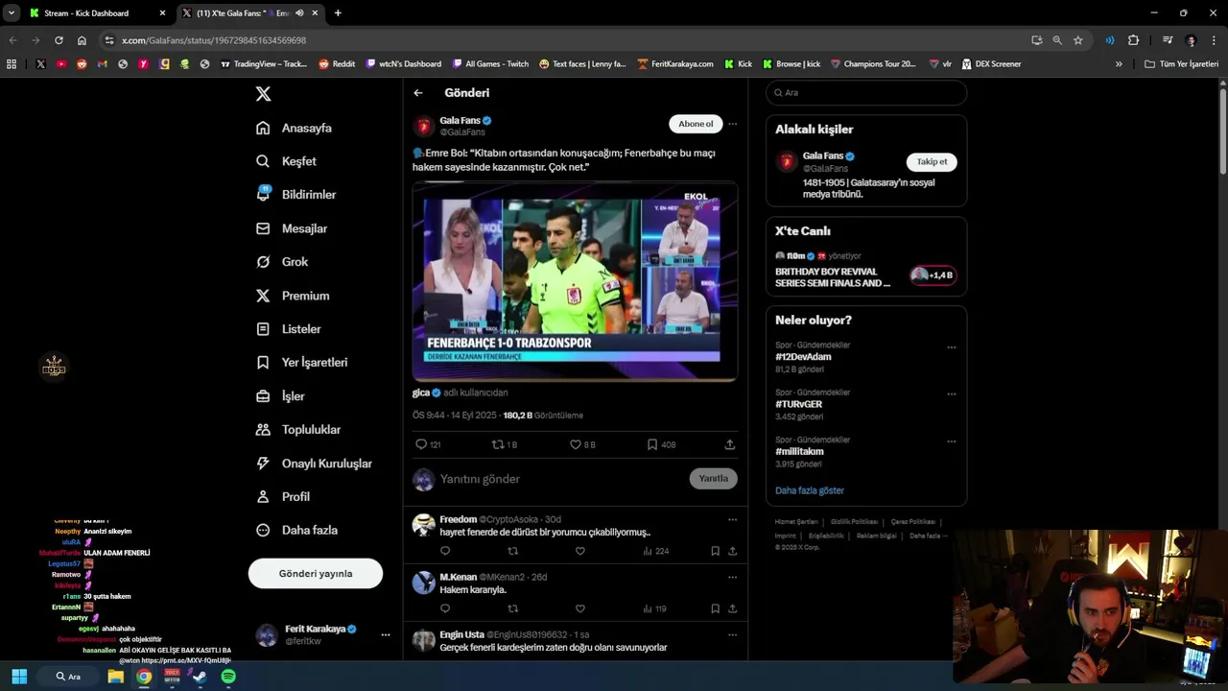Image resolution: width=1228 pixels, height=691 pixels.
Task: Click the Gönderi yayınla button
Action: coord(316,574)
